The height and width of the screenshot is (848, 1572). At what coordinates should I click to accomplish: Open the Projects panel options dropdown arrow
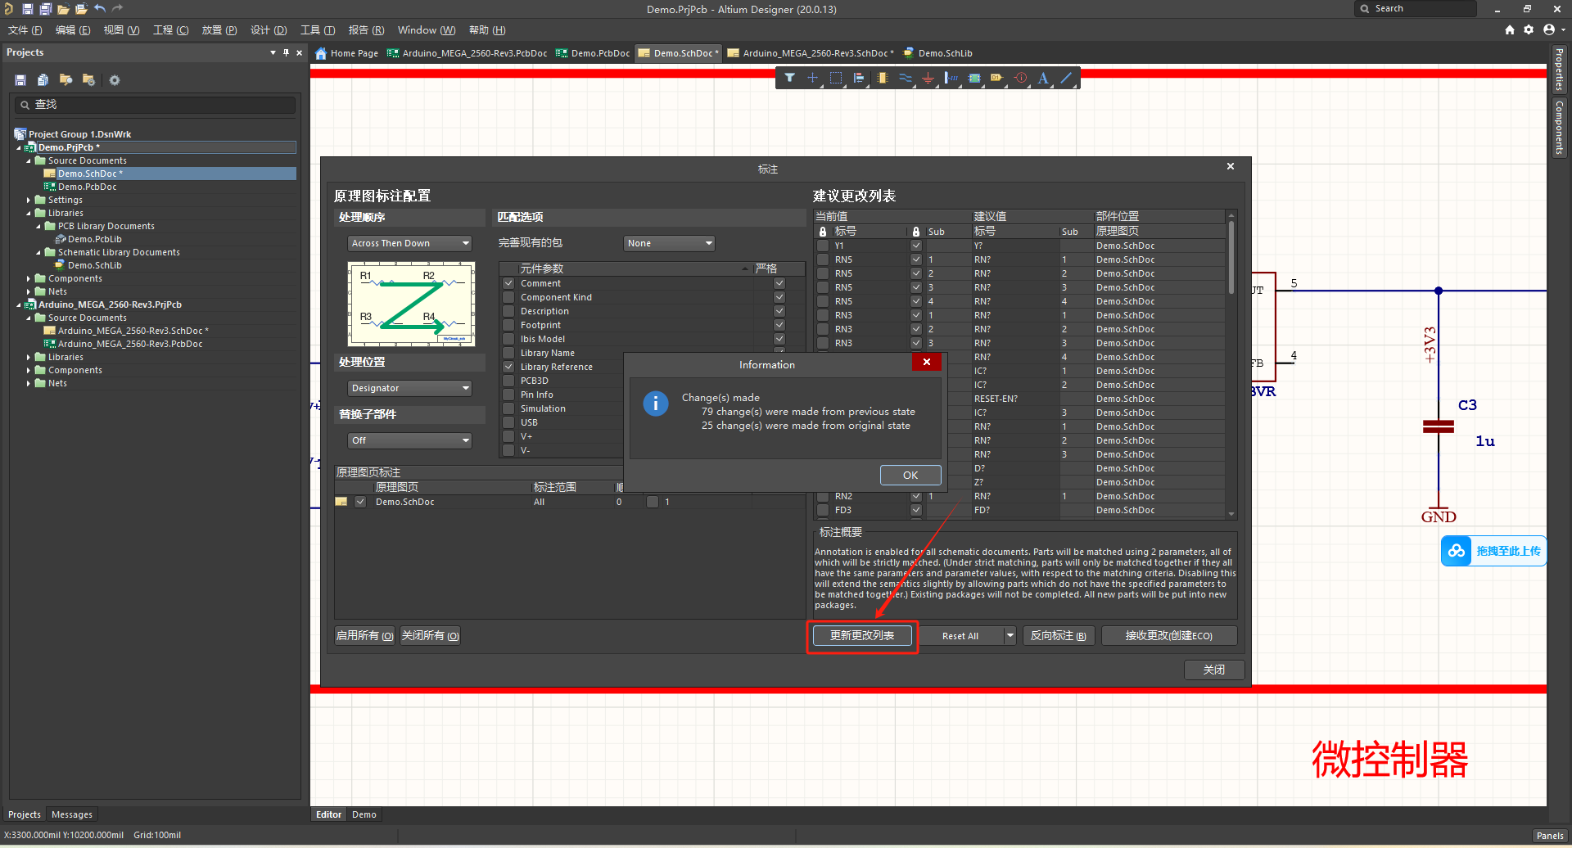click(x=273, y=52)
